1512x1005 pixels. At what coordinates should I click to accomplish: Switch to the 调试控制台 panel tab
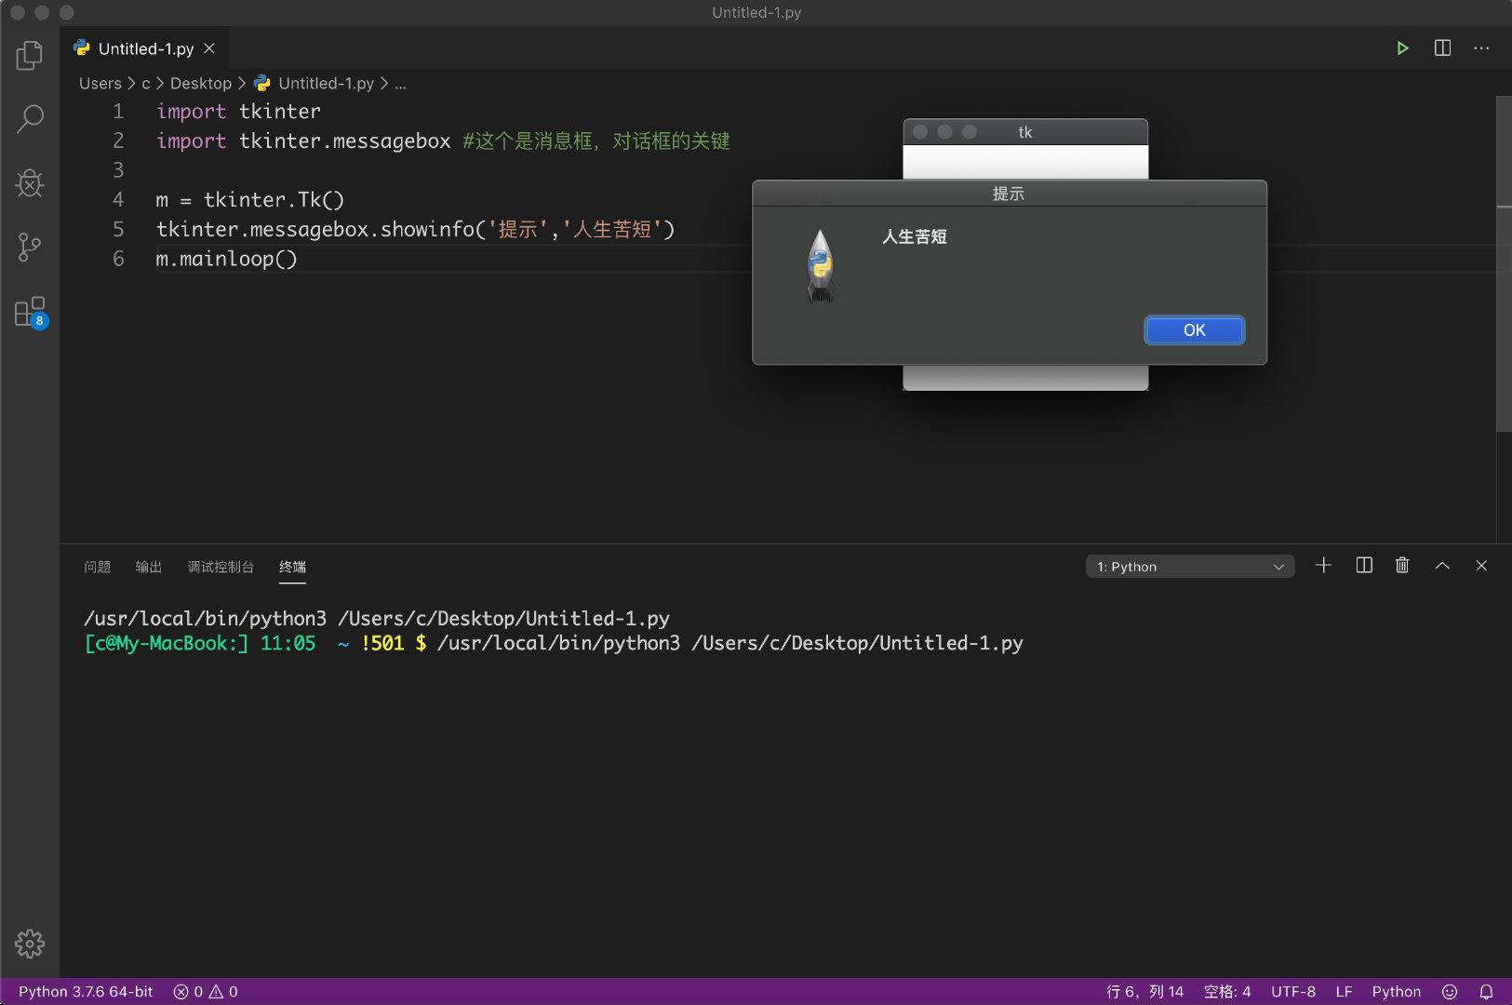point(221,567)
